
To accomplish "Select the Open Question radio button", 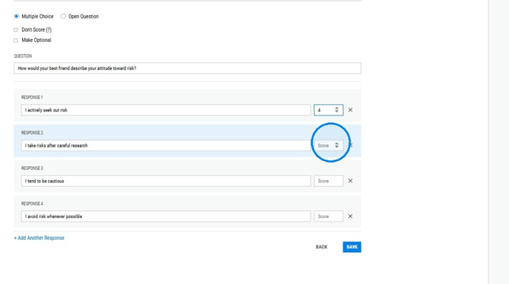I will click(x=63, y=16).
